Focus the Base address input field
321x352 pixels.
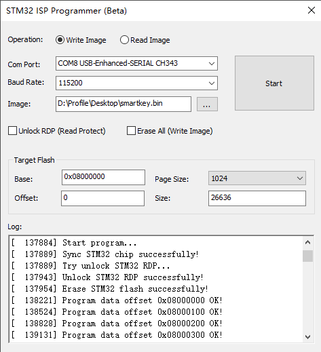(x=103, y=177)
